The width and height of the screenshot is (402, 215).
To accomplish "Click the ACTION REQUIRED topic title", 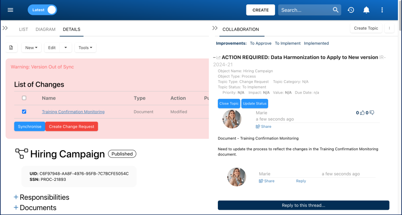I will 300,57.
